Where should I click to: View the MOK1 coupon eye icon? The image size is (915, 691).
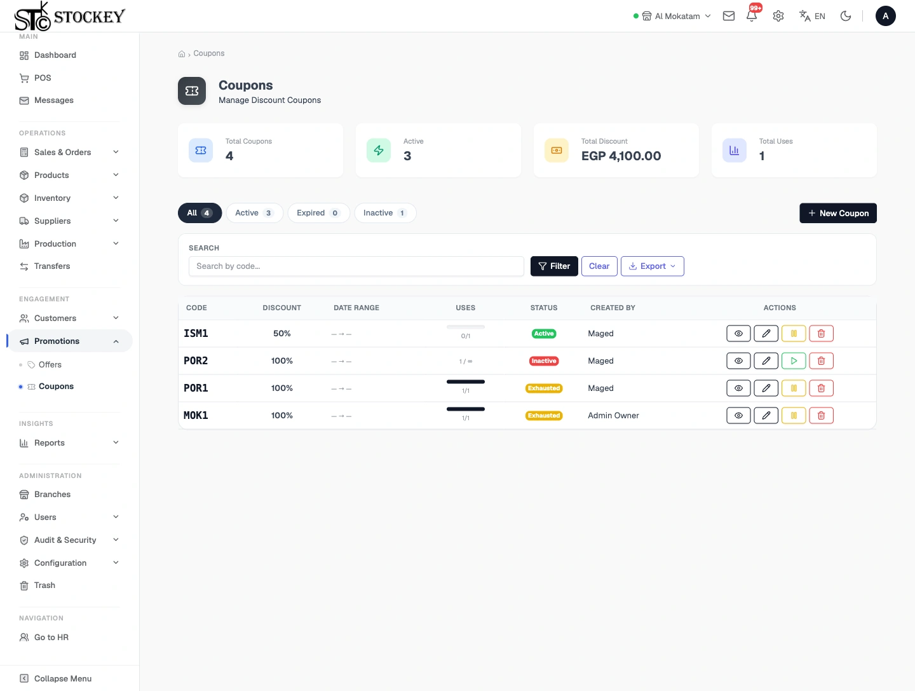click(x=738, y=415)
